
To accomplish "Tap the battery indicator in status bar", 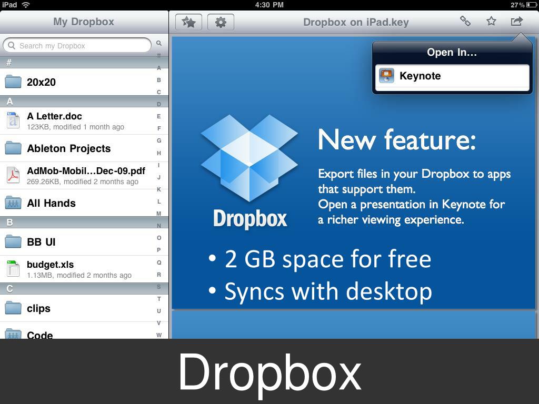I will 532,5.
